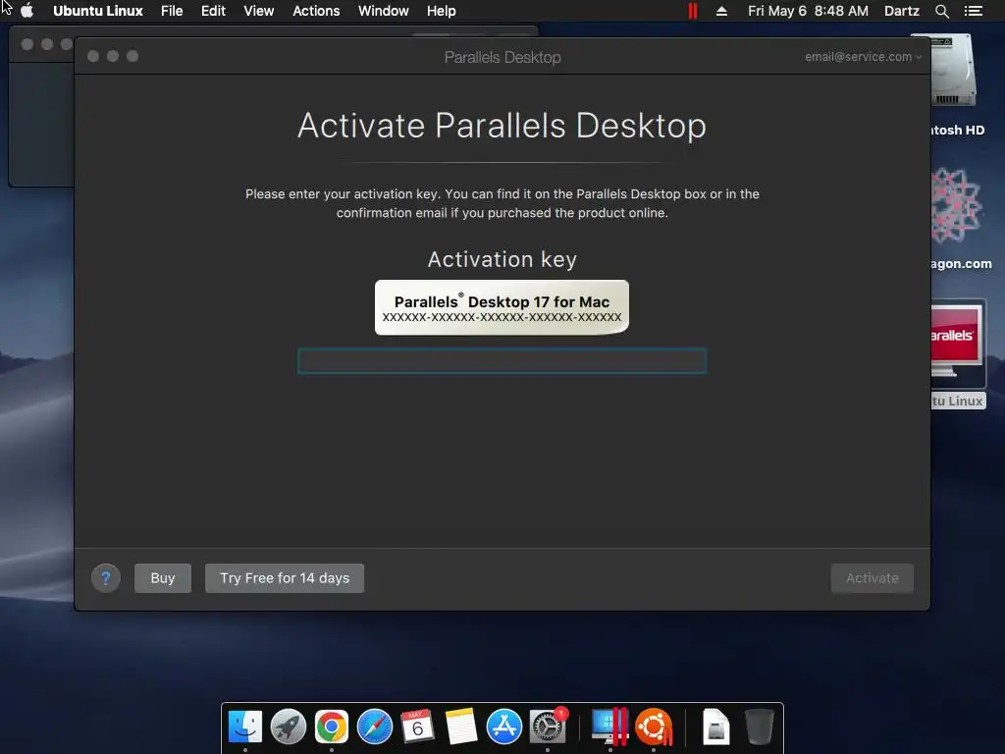Click the eject icon in menu bar

(721, 11)
